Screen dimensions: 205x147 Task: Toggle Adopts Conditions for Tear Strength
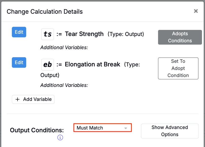(x=180, y=37)
